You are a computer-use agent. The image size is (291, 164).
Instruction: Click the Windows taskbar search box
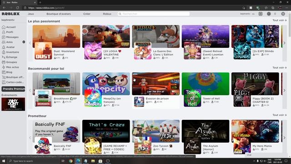33,161
